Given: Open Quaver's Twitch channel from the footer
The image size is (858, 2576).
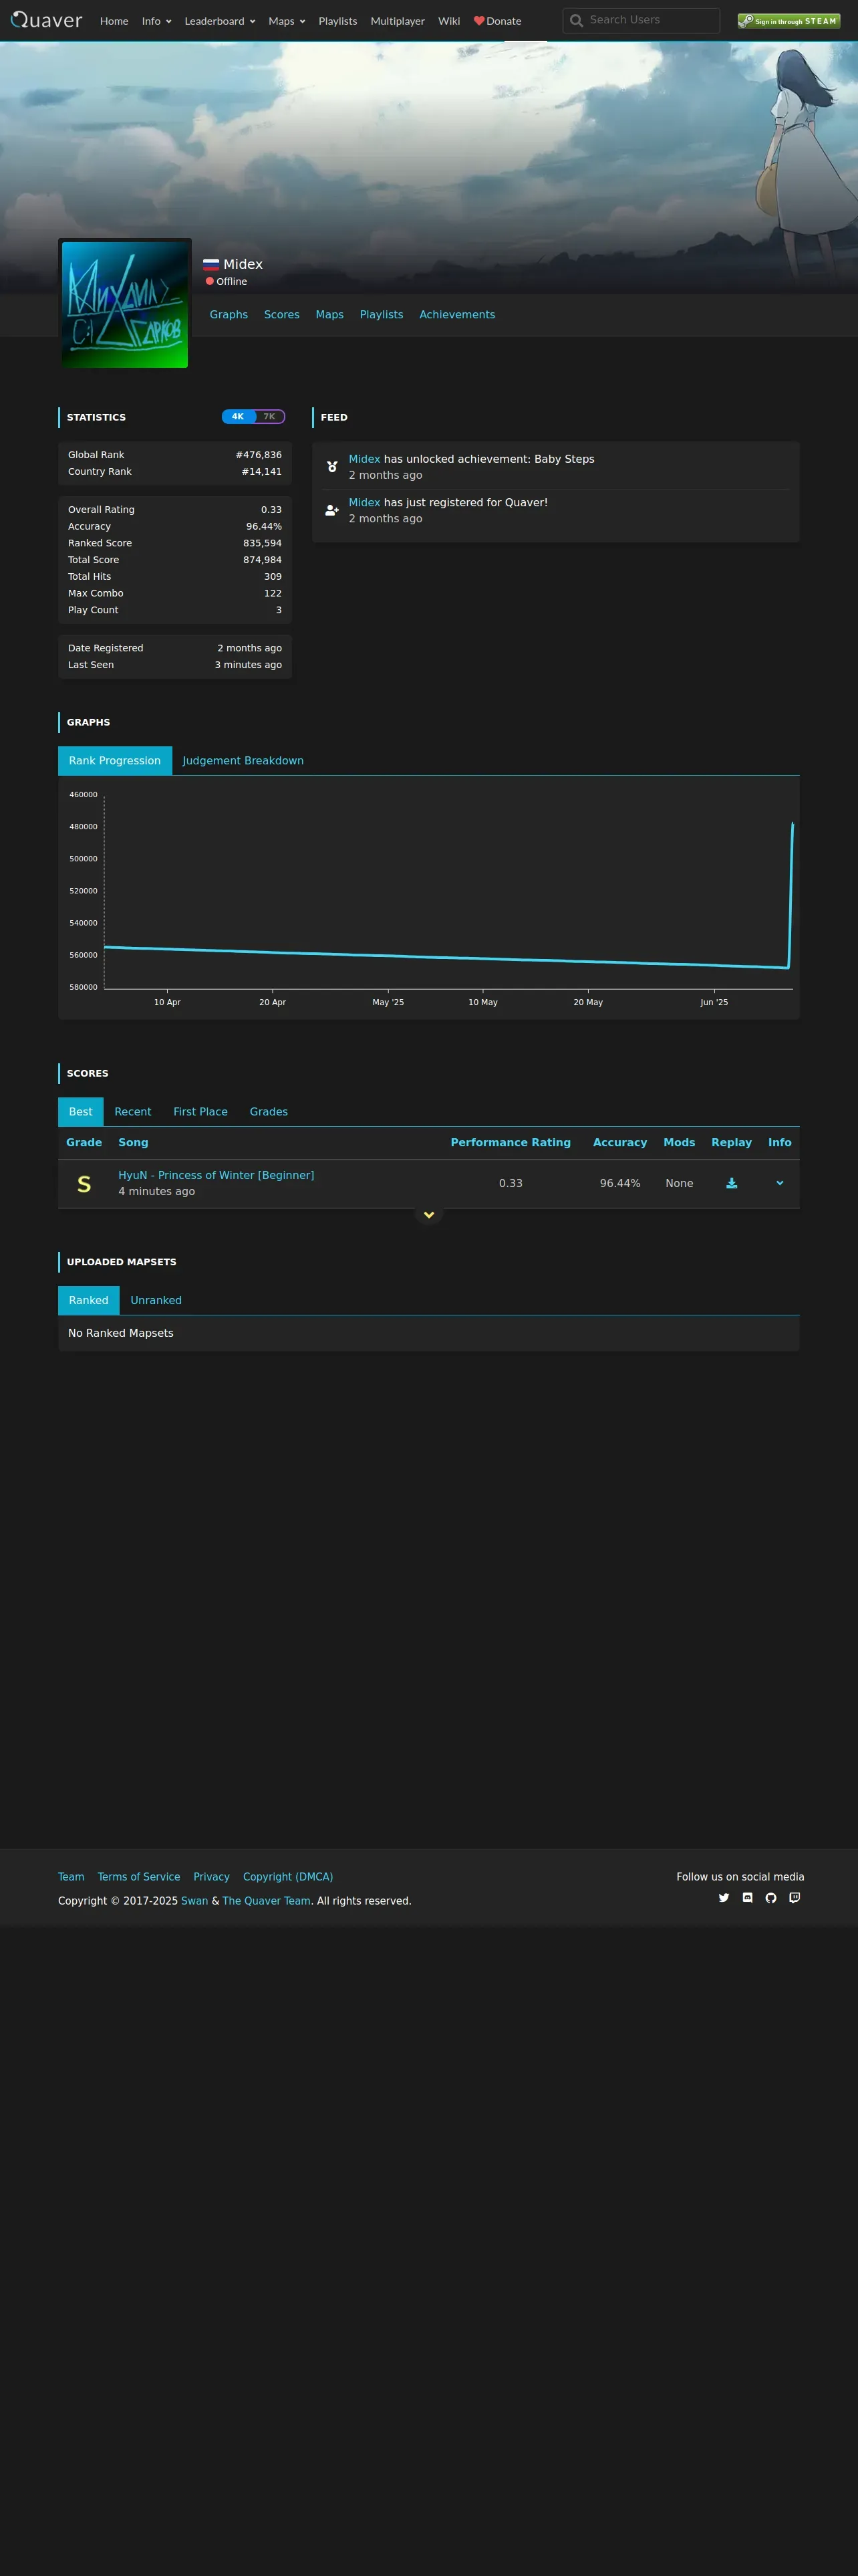Looking at the screenshot, I should coord(795,1898).
